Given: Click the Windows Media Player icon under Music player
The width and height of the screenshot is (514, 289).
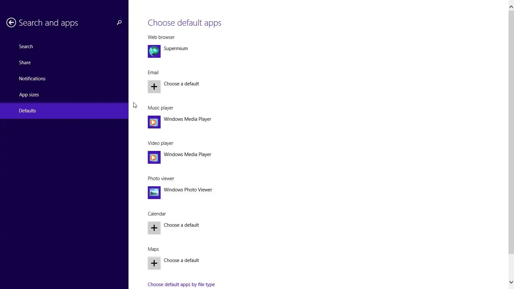Looking at the screenshot, I should pyautogui.click(x=154, y=122).
